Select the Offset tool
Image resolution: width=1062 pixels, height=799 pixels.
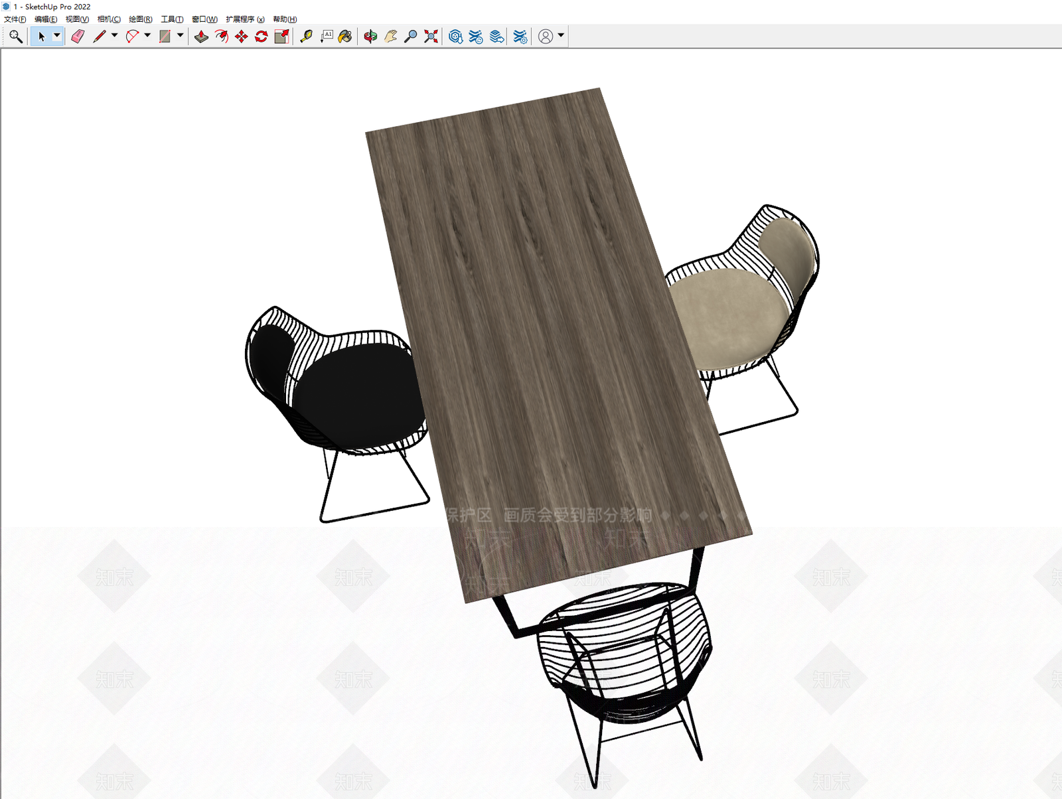click(221, 36)
